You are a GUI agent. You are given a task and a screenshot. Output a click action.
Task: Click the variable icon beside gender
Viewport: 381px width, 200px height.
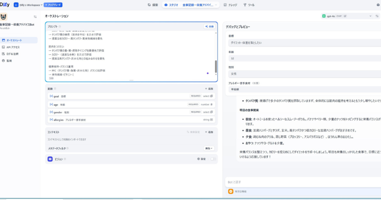pos(51,112)
